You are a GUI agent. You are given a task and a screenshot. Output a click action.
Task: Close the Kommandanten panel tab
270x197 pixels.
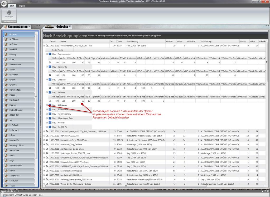click(30, 26)
